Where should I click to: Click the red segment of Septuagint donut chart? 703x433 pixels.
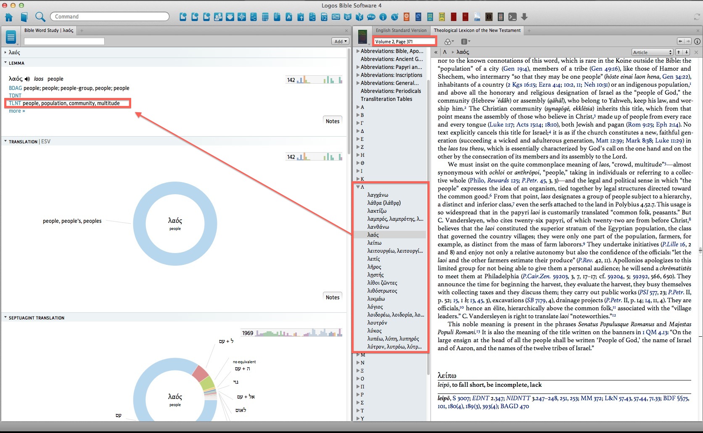[200, 373]
